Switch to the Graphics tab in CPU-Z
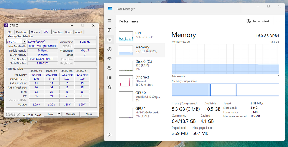288x147 pixels. pyautogui.click(x=57, y=32)
